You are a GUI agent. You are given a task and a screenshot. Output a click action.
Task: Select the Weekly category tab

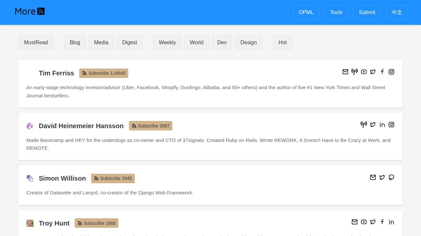point(167,43)
